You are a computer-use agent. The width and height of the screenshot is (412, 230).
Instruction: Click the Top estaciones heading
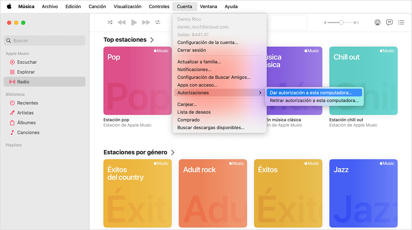point(125,40)
